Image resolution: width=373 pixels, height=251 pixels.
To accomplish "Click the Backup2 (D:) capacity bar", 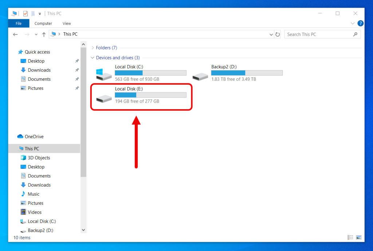I will [247, 73].
